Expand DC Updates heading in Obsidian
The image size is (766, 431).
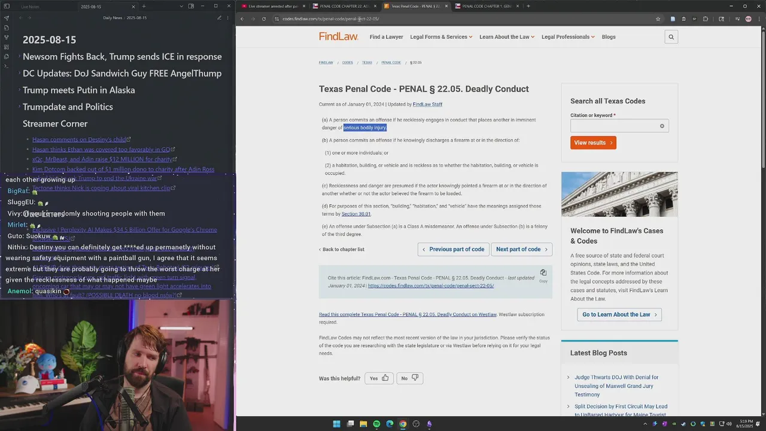click(19, 73)
